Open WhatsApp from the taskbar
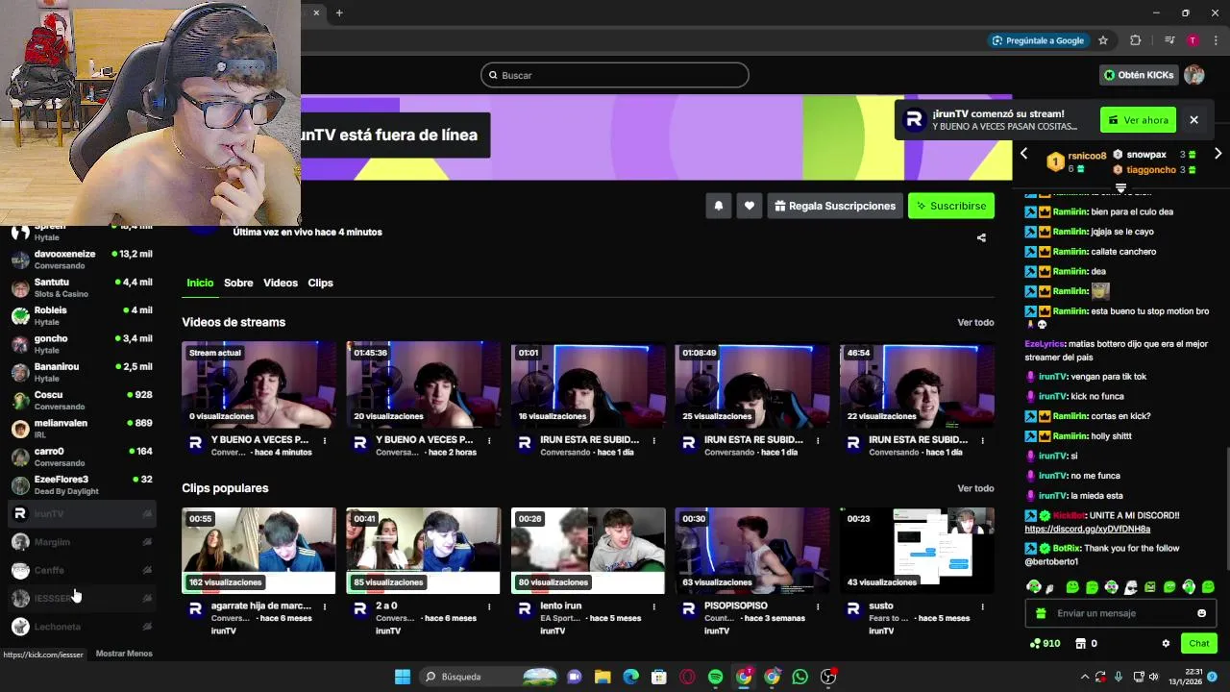The width and height of the screenshot is (1230, 692). 799,677
